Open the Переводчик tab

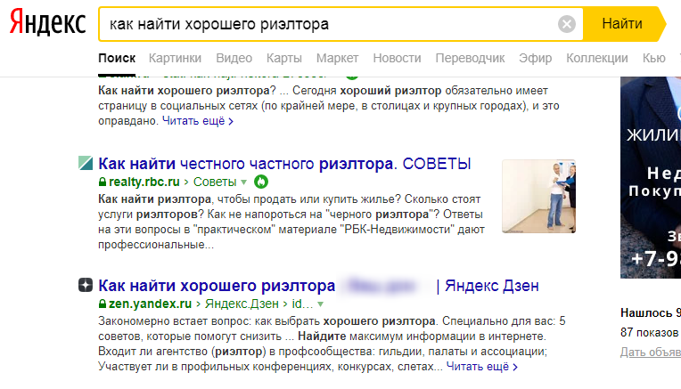[470, 58]
